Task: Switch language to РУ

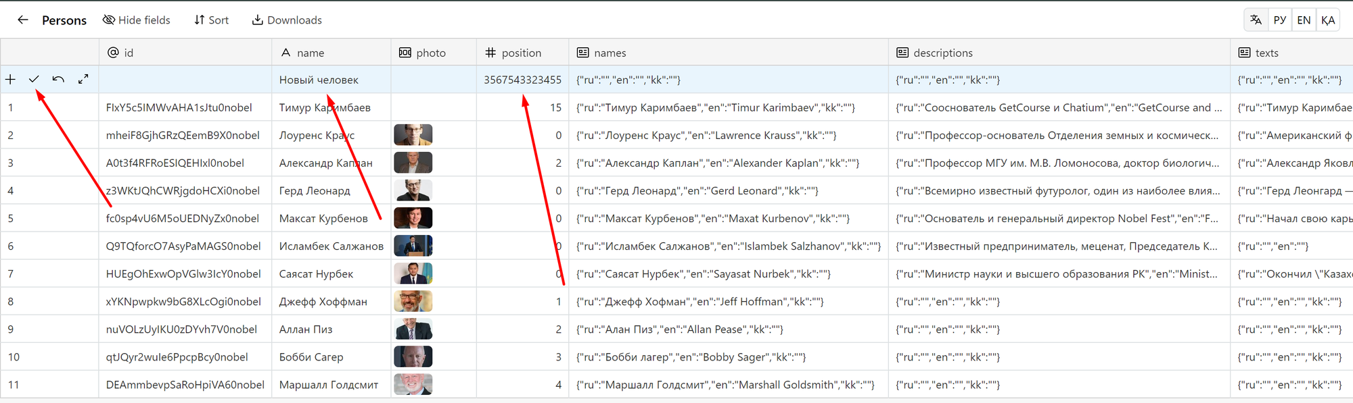Action: pos(1279,20)
